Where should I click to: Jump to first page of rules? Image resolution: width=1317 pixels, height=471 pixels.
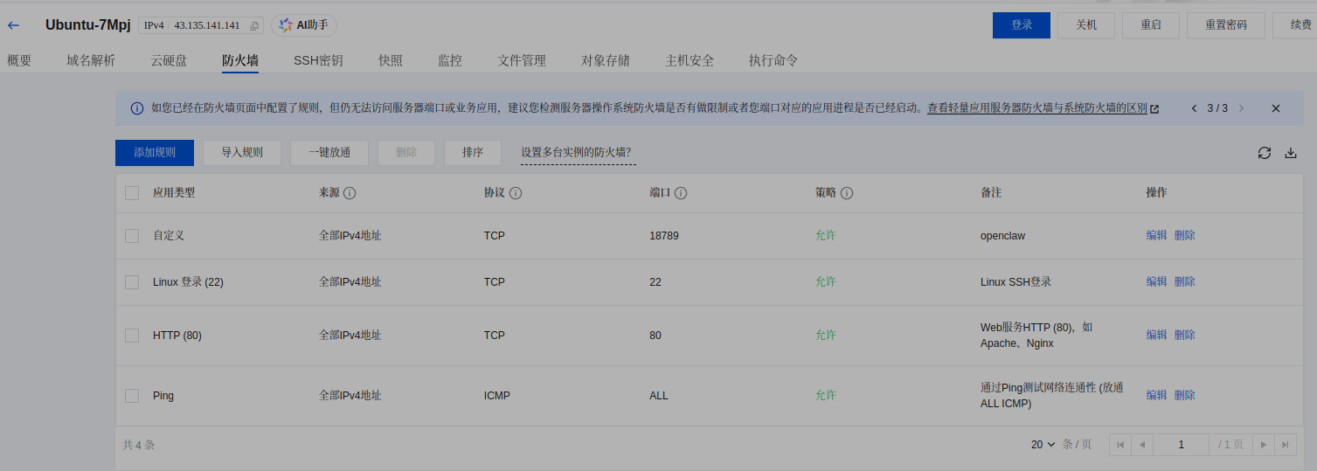(x=1119, y=445)
